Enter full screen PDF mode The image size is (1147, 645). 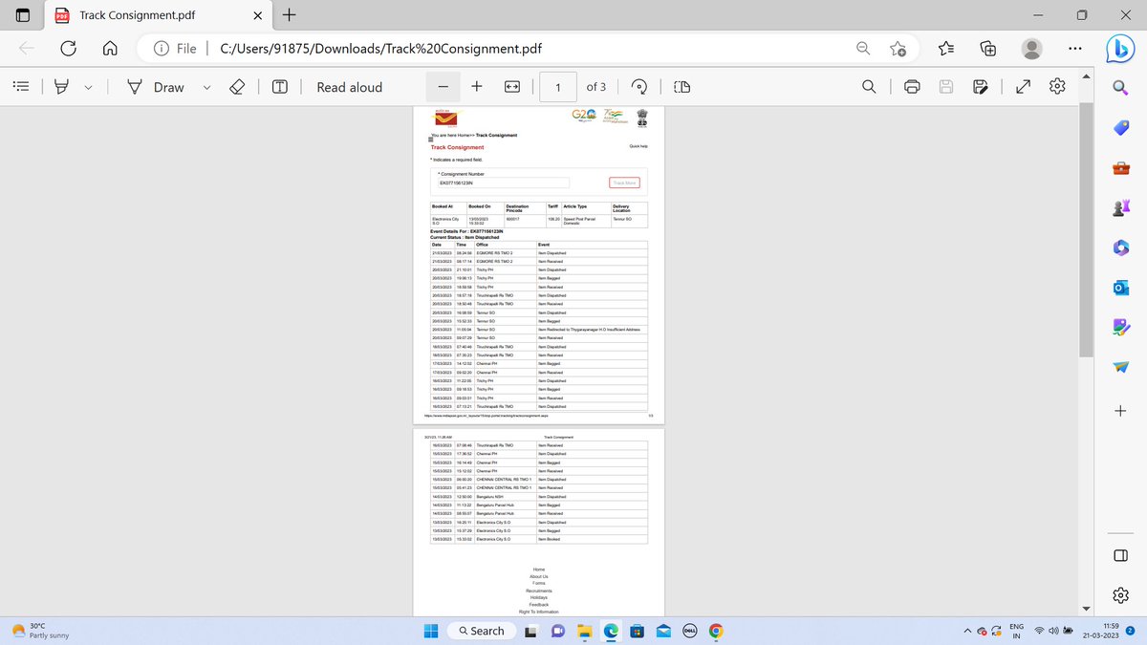[x=1023, y=87]
